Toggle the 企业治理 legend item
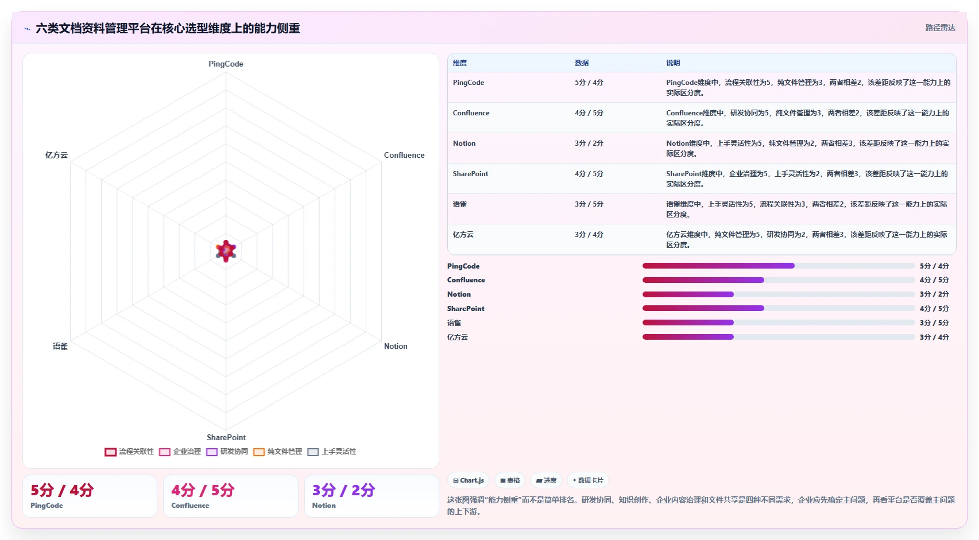Viewport: 979px width, 540px height. click(x=180, y=452)
